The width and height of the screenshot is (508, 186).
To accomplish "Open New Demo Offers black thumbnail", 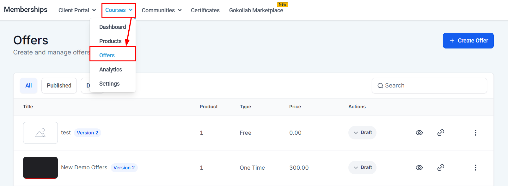I will [x=40, y=168].
